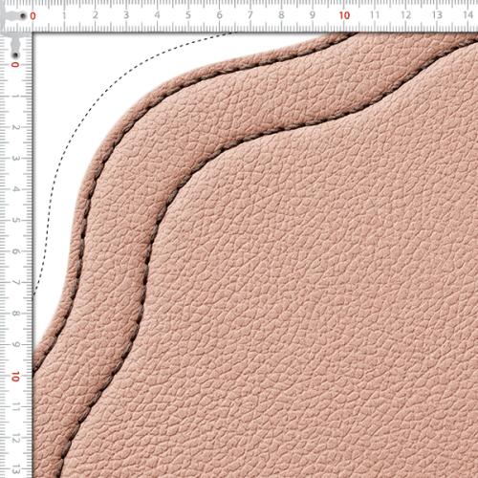Click the rivet on the vertical ruler
This screenshot has width=478, height=478.
point(15,55)
